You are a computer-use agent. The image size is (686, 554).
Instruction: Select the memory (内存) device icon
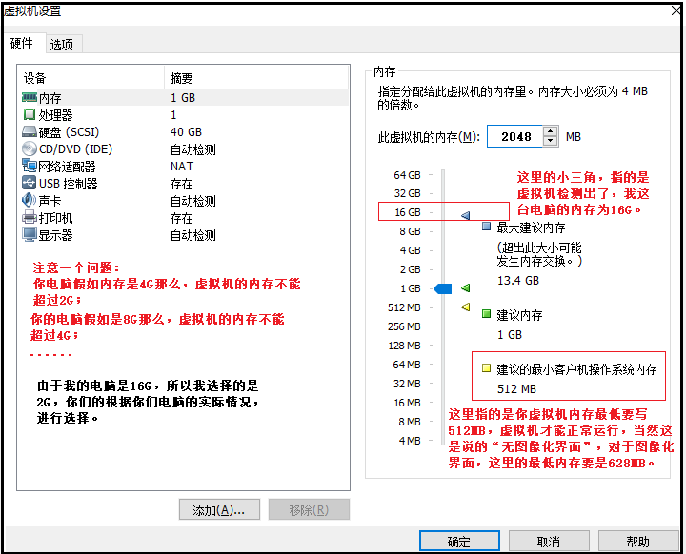pyautogui.click(x=30, y=97)
